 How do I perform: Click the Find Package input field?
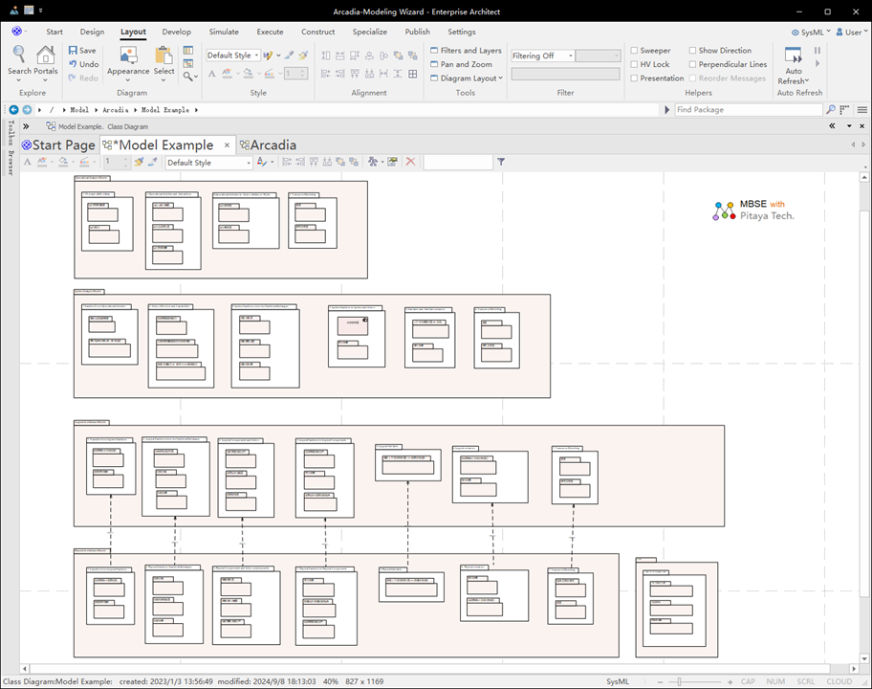tap(749, 110)
